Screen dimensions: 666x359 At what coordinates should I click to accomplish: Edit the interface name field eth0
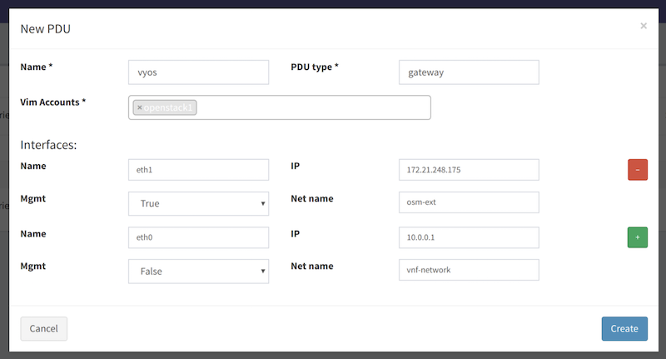pos(198,237)
